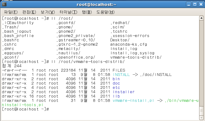
Task: Click the blue etc directory name
Action: click(x=116, y=88)
